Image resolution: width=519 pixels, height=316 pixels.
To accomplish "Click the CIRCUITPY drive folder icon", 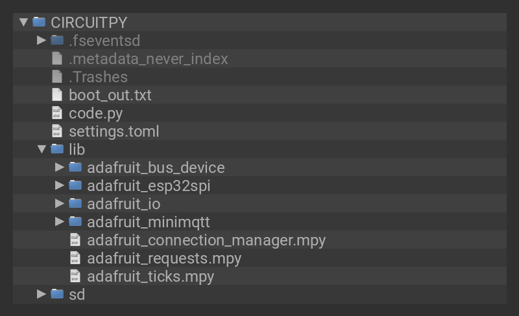I will 39,22.
